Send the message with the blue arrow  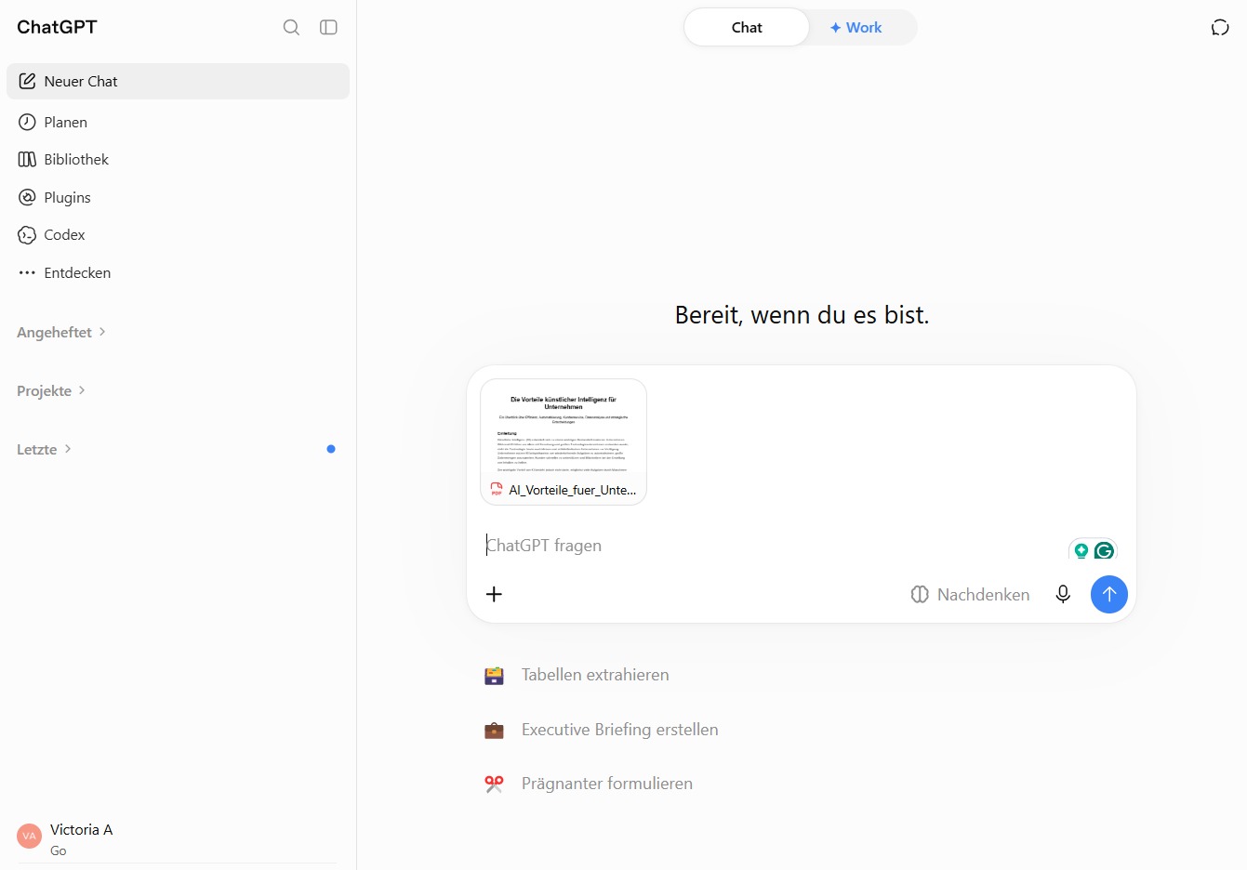1108,594
